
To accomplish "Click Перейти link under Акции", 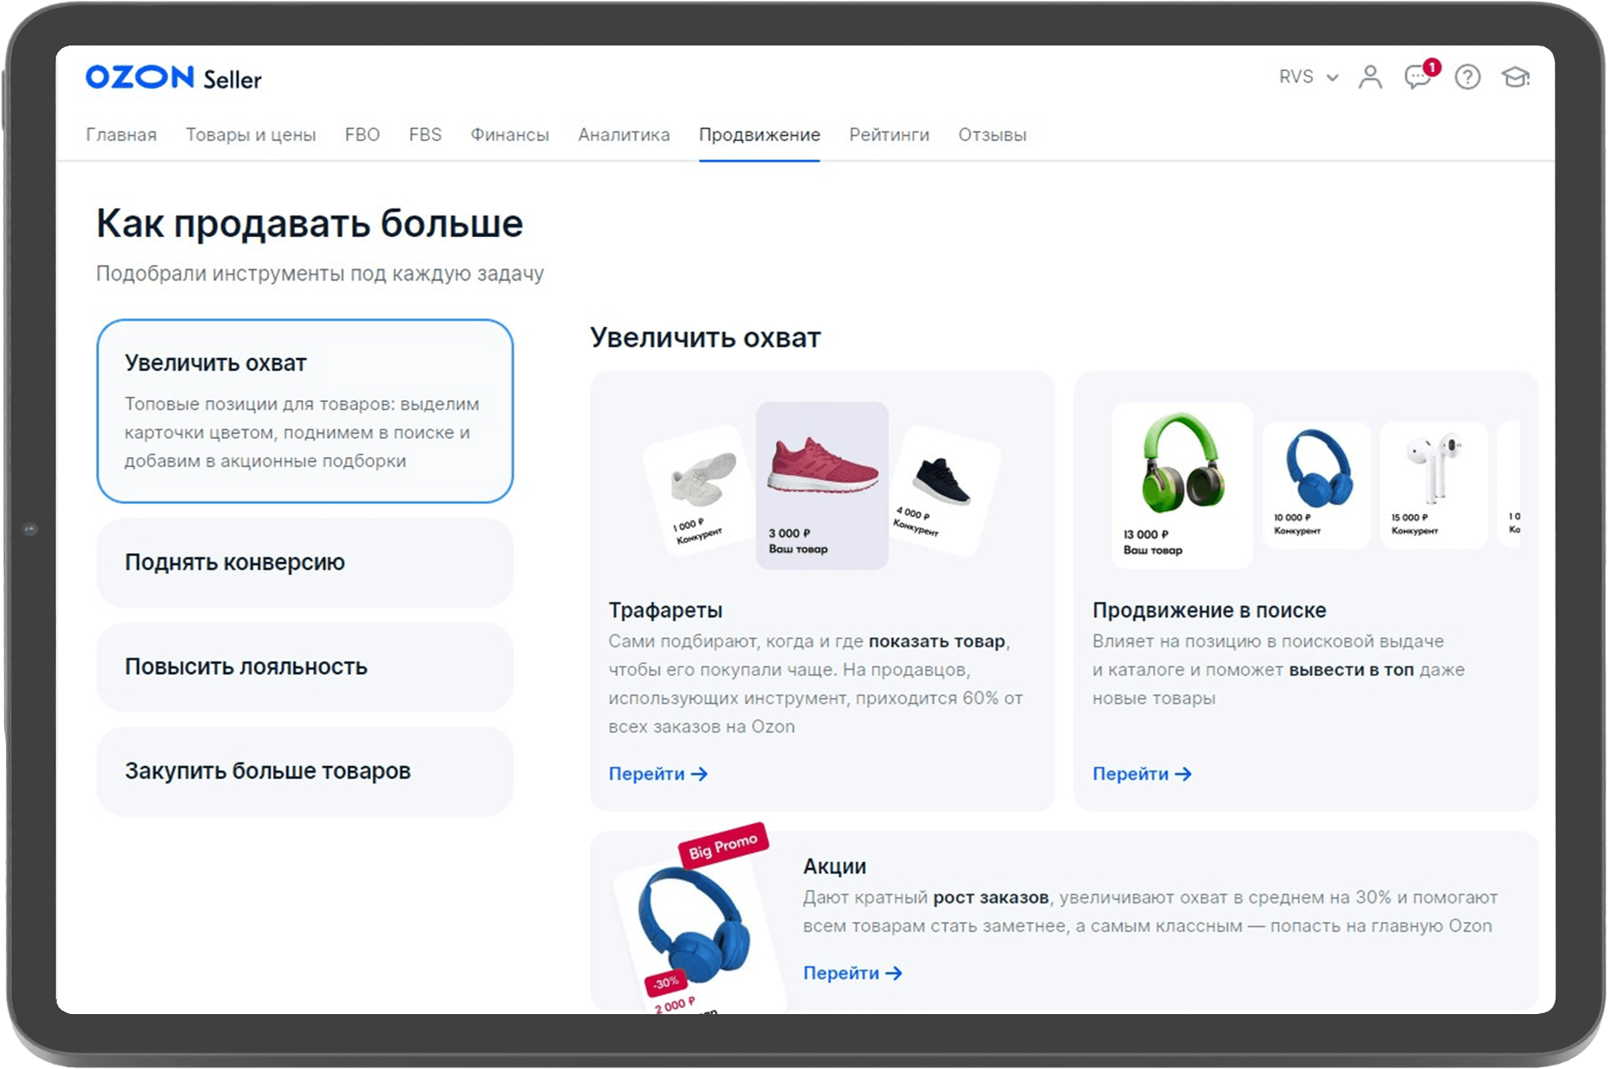I will point(853,973).
